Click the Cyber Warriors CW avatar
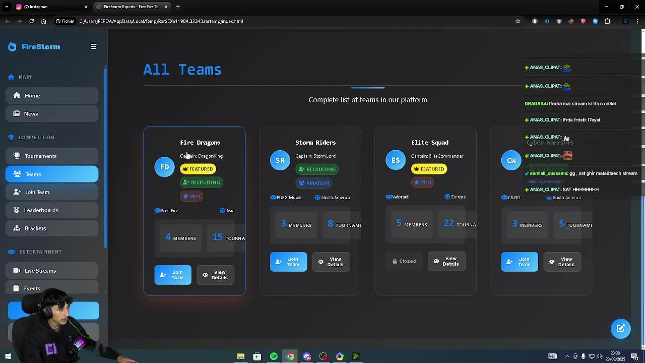This screenshot has width=645, height=363. 511,160
